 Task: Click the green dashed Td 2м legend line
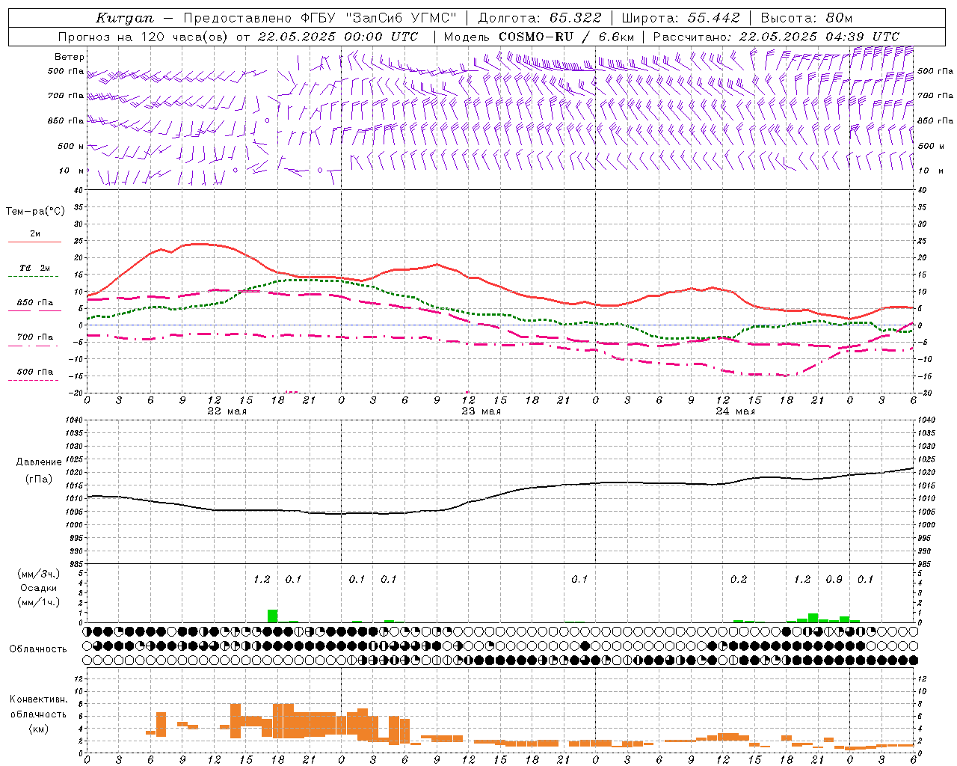[x=33, y=277]
